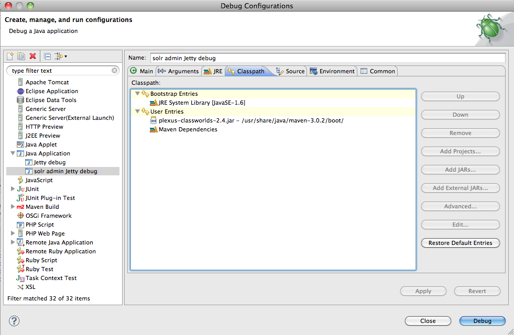Expand the Remote Java Application node
514x335 pixels.
click(13, 242)
